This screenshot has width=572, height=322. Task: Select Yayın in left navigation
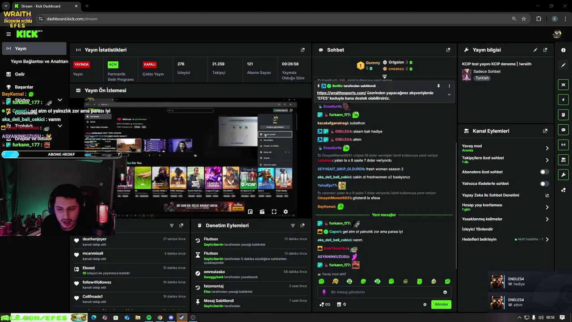point(34,48)
